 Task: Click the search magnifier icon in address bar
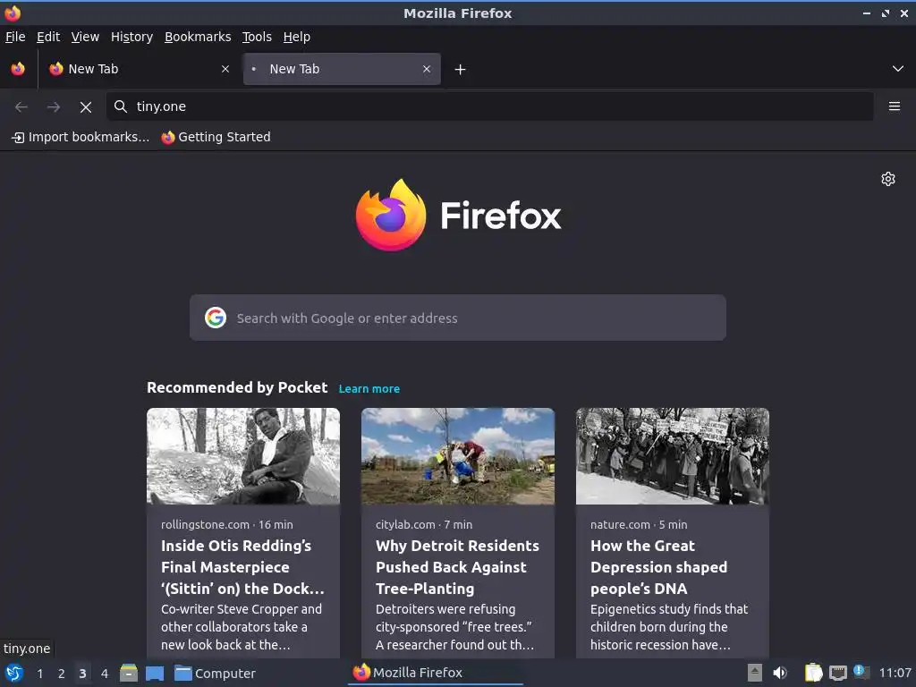[x=121, y=106]
